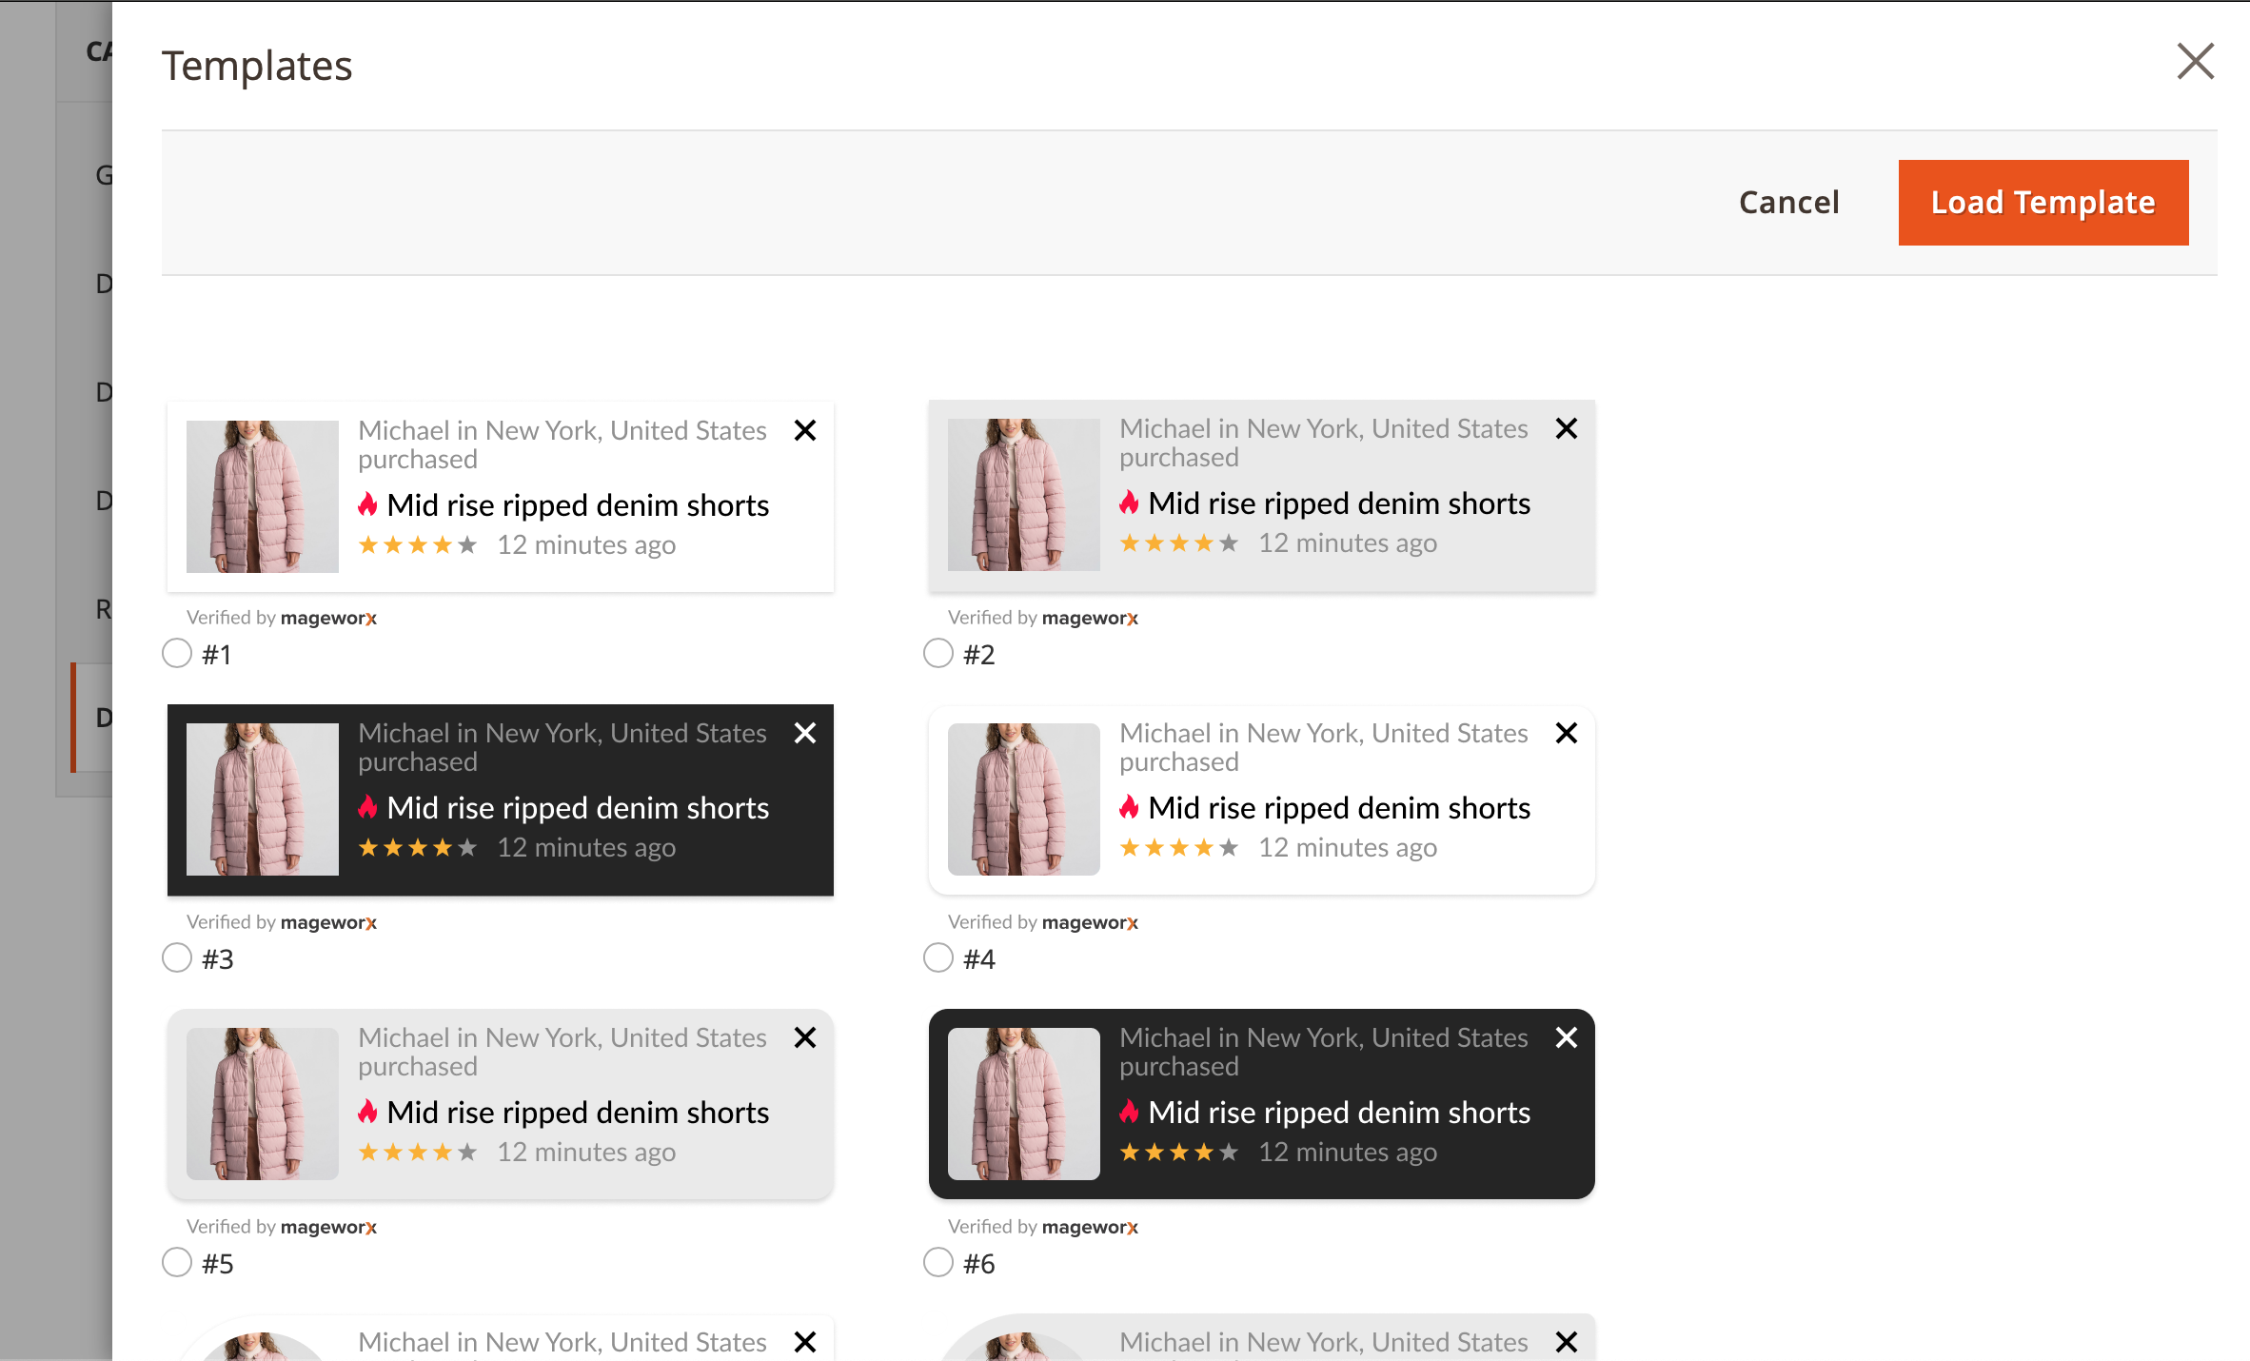This screenshot has width=2250, height=1361.
Task: Click the X icon on template #5 preview
Action: coord(805,1037)
